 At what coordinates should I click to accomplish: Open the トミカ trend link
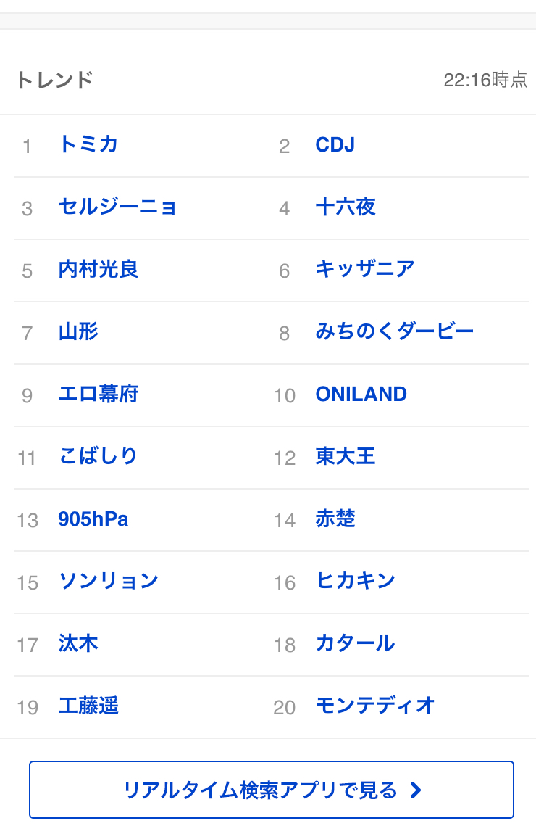88,144
